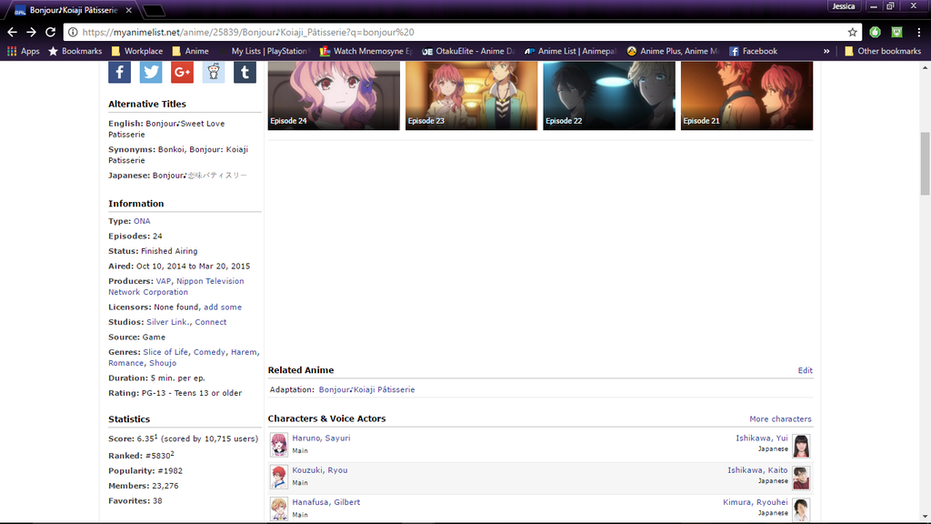Image resolution: width=931 pixels, height=524 pixels.
Task: Share the page on Twitter
Action: click(151, 73)
